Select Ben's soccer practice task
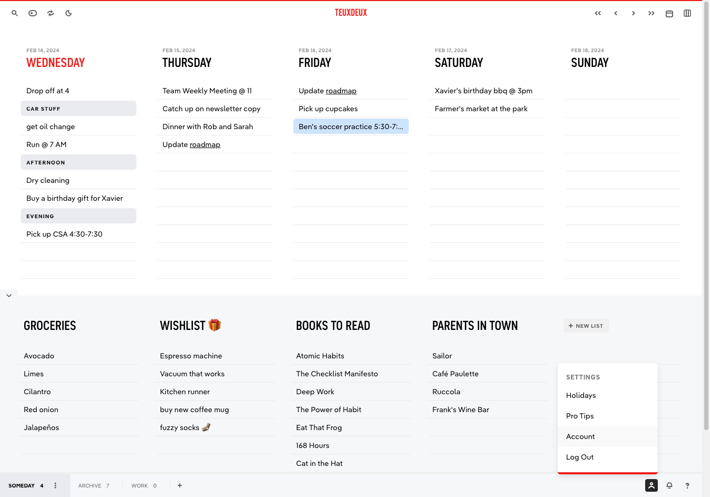Image resolution: width=710 pixels, height=497 pixels. [351, 126]
